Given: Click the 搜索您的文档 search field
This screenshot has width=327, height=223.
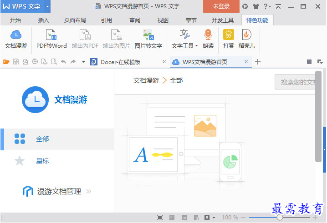Looking at the screenshot, I should [x=295, y=82].
